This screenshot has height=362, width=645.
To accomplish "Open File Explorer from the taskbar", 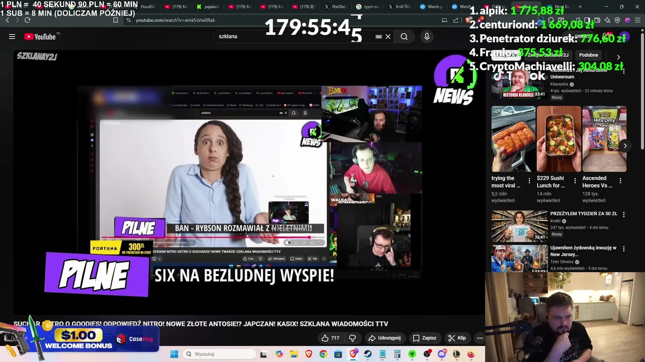I will point(294,354).
